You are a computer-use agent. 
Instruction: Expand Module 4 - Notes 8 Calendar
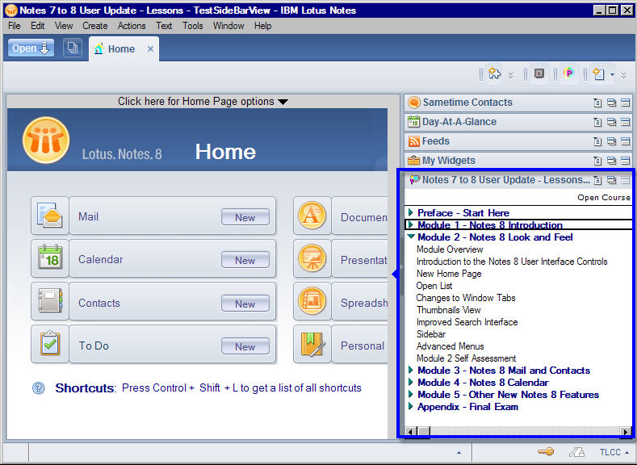tap(411, 382)
